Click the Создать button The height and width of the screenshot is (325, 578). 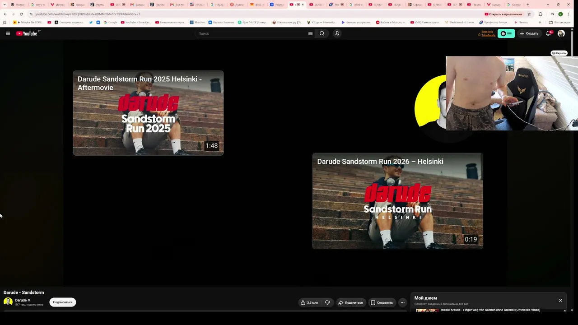click(x=529, y=33)
